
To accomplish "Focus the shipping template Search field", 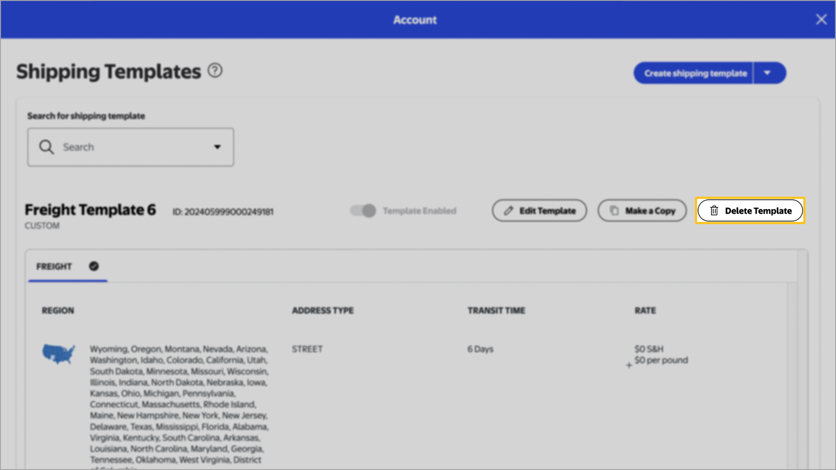I will [x=131, y=147].
